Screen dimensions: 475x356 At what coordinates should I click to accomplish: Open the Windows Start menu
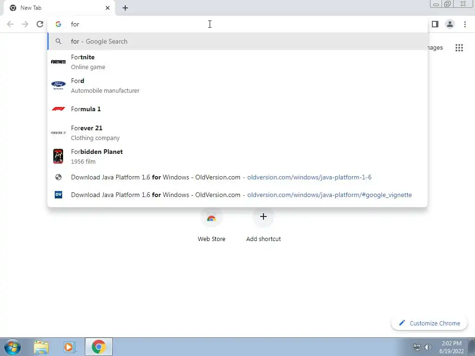pos(12,347)
